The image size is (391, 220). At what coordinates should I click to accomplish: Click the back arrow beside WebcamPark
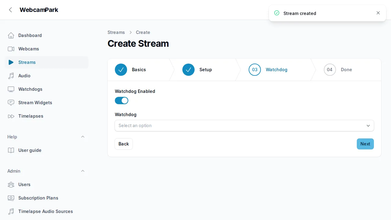pyautogui.click(x=11, y=10)
